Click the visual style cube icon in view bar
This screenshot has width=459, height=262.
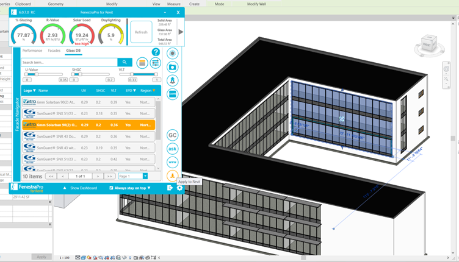(84, 258)
